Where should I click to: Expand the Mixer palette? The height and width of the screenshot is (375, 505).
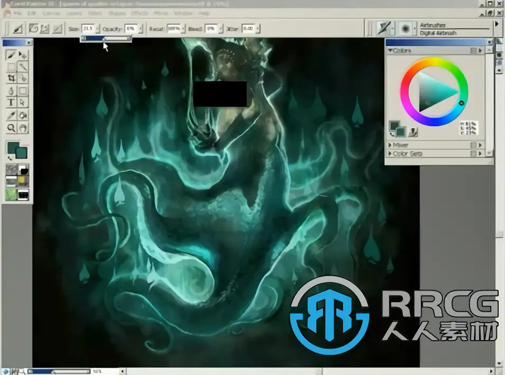coord(390,145)
